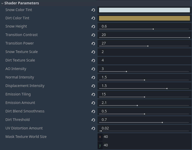The width and height of the screenshot is (192, 150).
Task: Revert Emission Amount value
Action: pyautogui.click(x=93, y=103)
